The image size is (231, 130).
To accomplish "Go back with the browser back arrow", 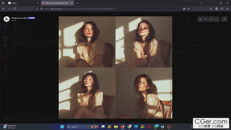I will pos(3,9).
